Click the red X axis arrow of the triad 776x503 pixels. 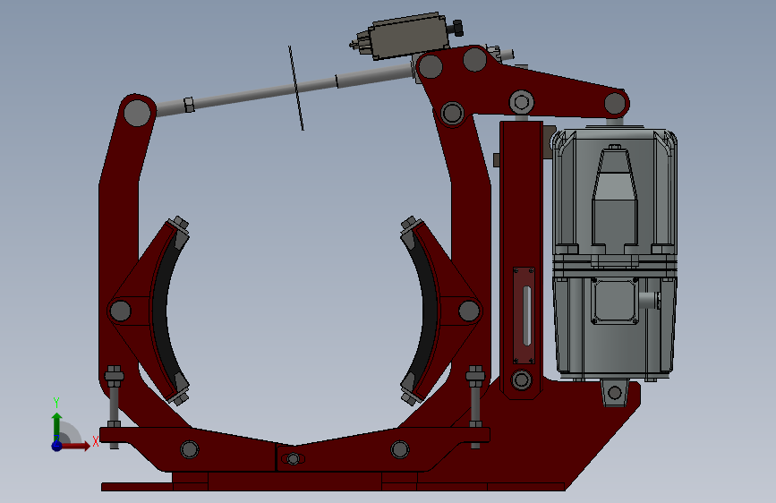(x=74, y=446)
